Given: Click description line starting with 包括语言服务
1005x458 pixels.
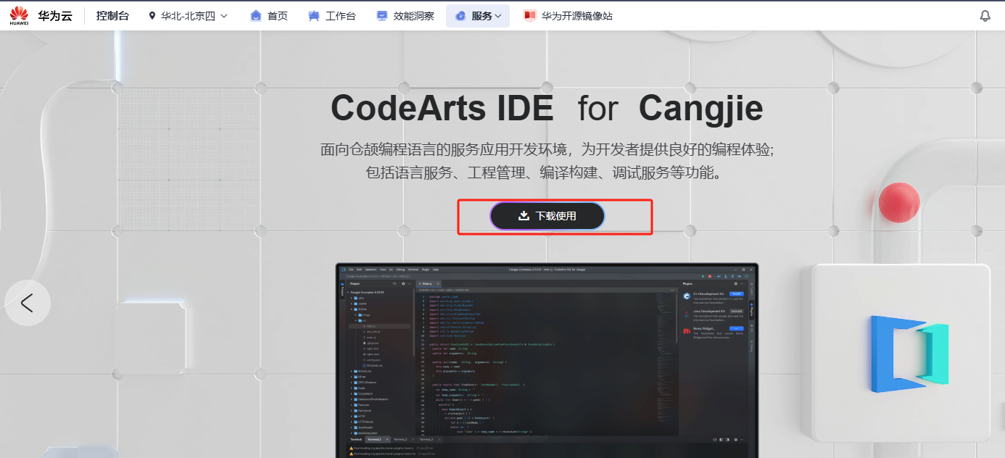Looking at the screenshot, I should tap(547, 174).
